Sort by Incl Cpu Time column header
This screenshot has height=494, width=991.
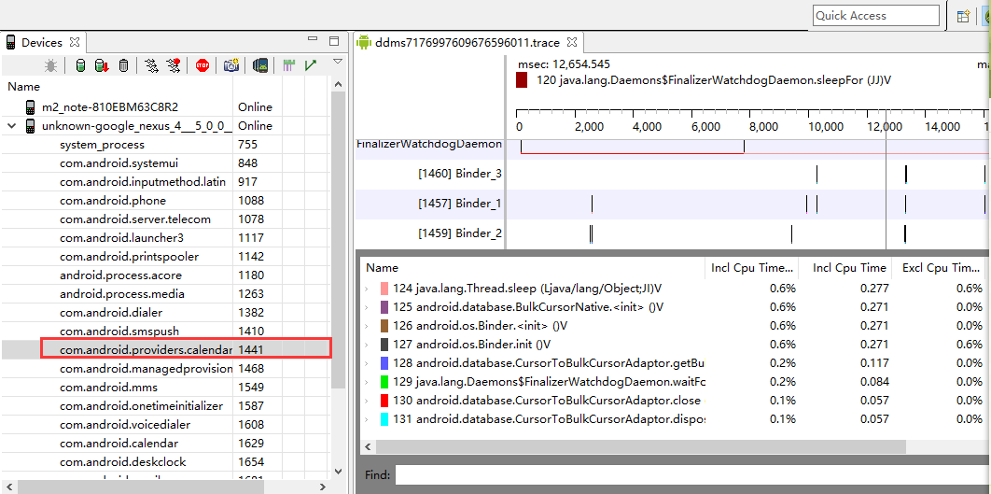pyautogui.click(x=751, y=268)
